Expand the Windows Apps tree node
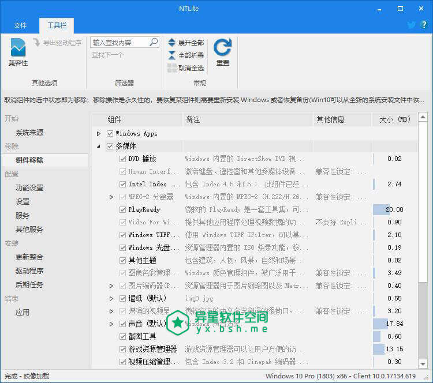Viewport: 433px width, 383px height. click(99, 134)
